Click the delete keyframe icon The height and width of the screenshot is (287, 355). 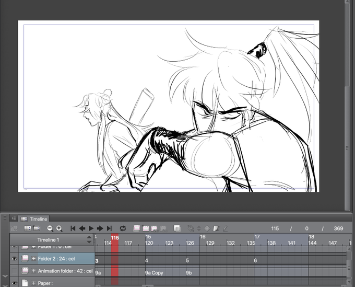click(x=216, y=228)
